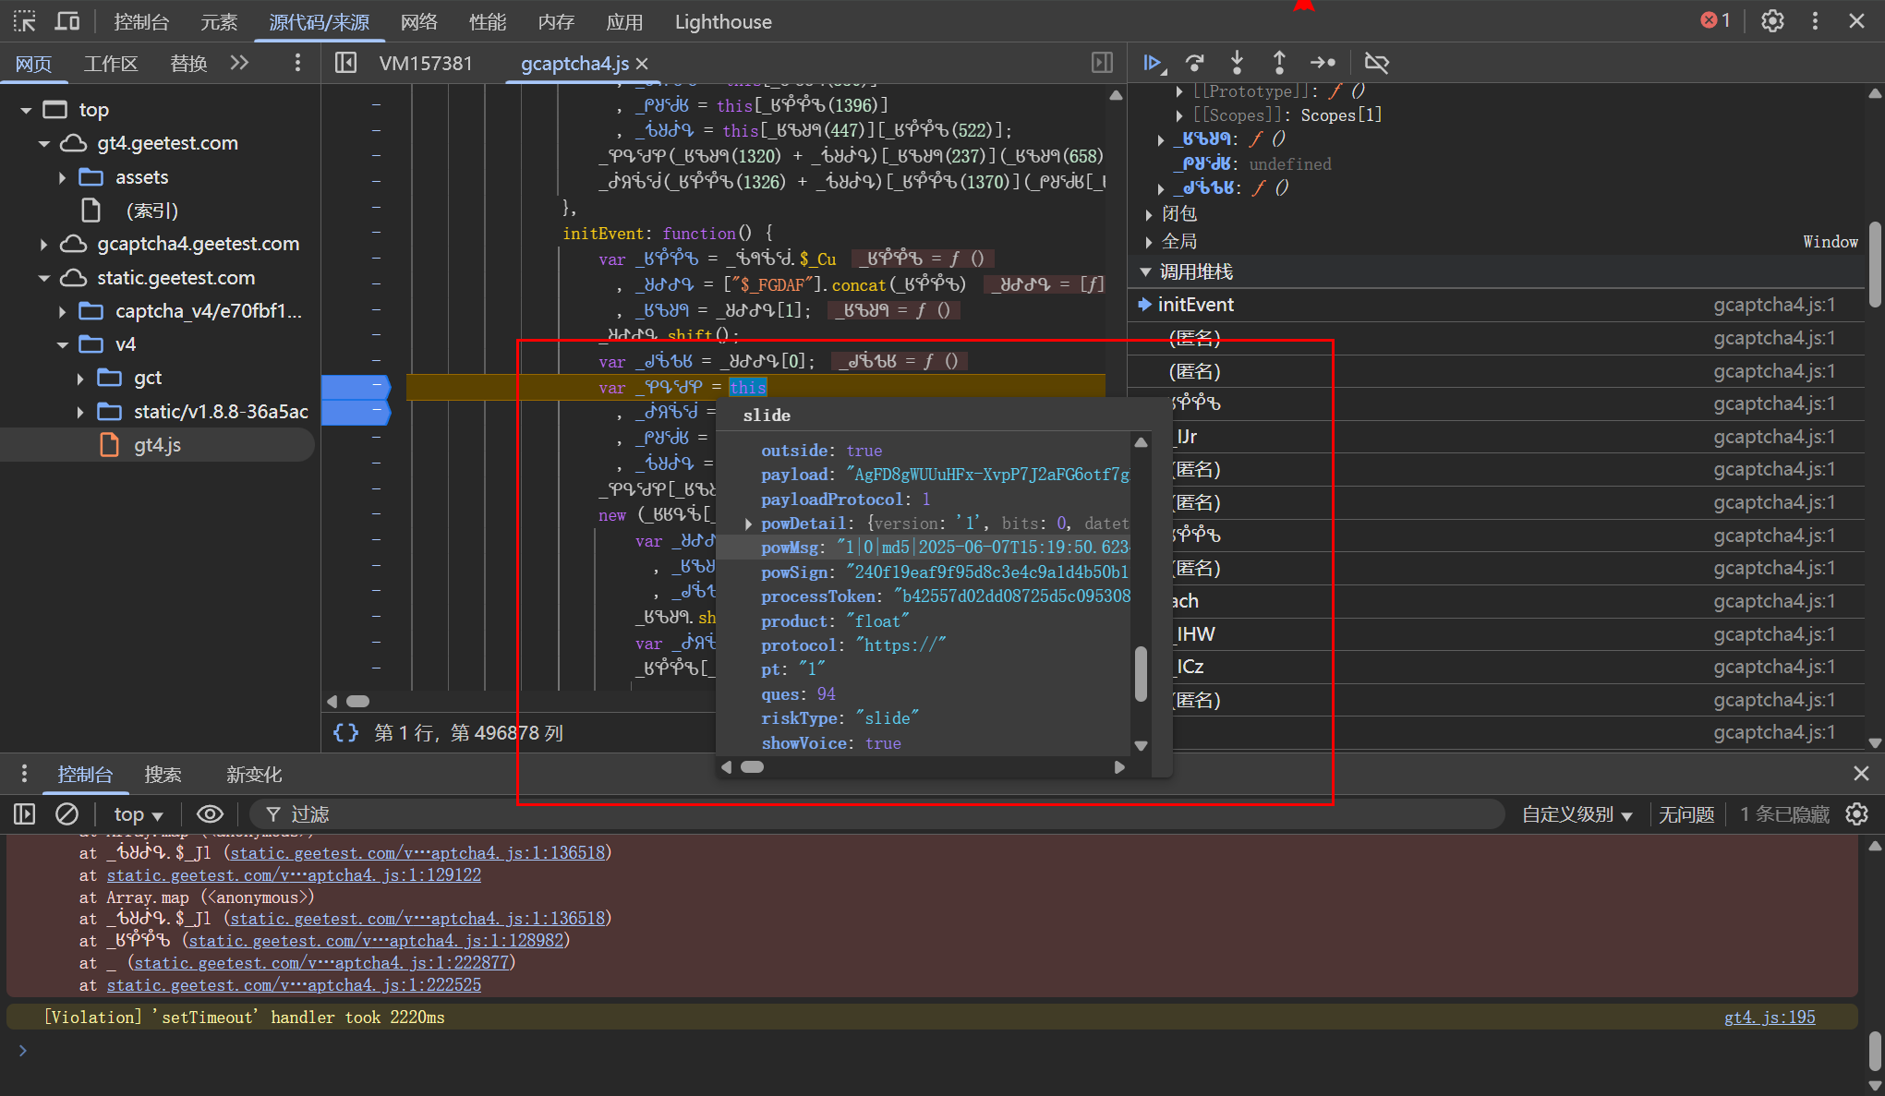Collapse the static.geetest.com domain
Screen dimensions: 1885x1096
tap(43, 278)
